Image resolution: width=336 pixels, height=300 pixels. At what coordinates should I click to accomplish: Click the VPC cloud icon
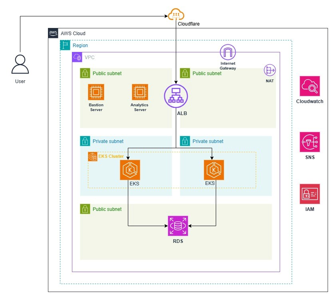(x=77, y=57)
